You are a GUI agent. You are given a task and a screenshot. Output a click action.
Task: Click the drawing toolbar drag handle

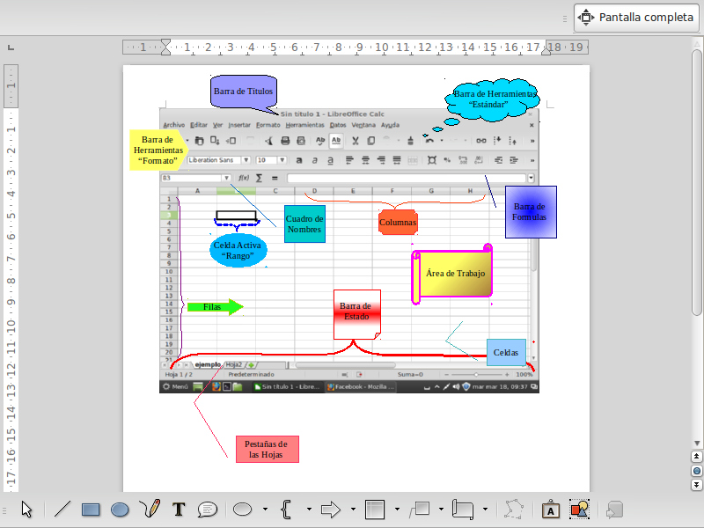point(4,510)
